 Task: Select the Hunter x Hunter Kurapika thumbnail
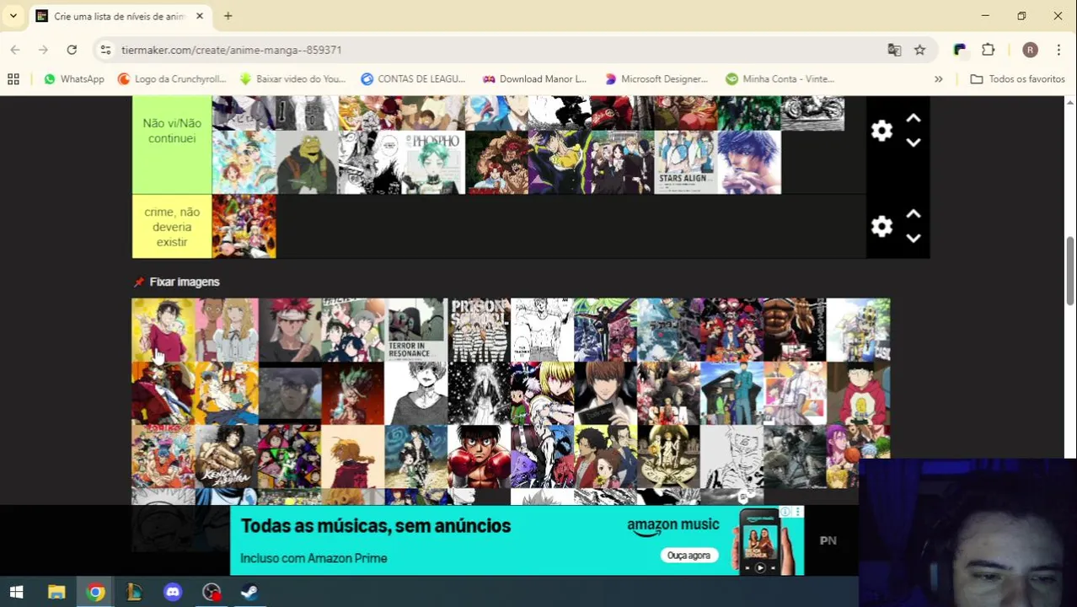click(542, 393)
